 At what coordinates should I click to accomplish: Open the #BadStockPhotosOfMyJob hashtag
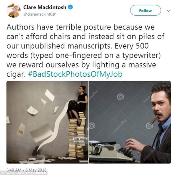[x=75, y=74]
